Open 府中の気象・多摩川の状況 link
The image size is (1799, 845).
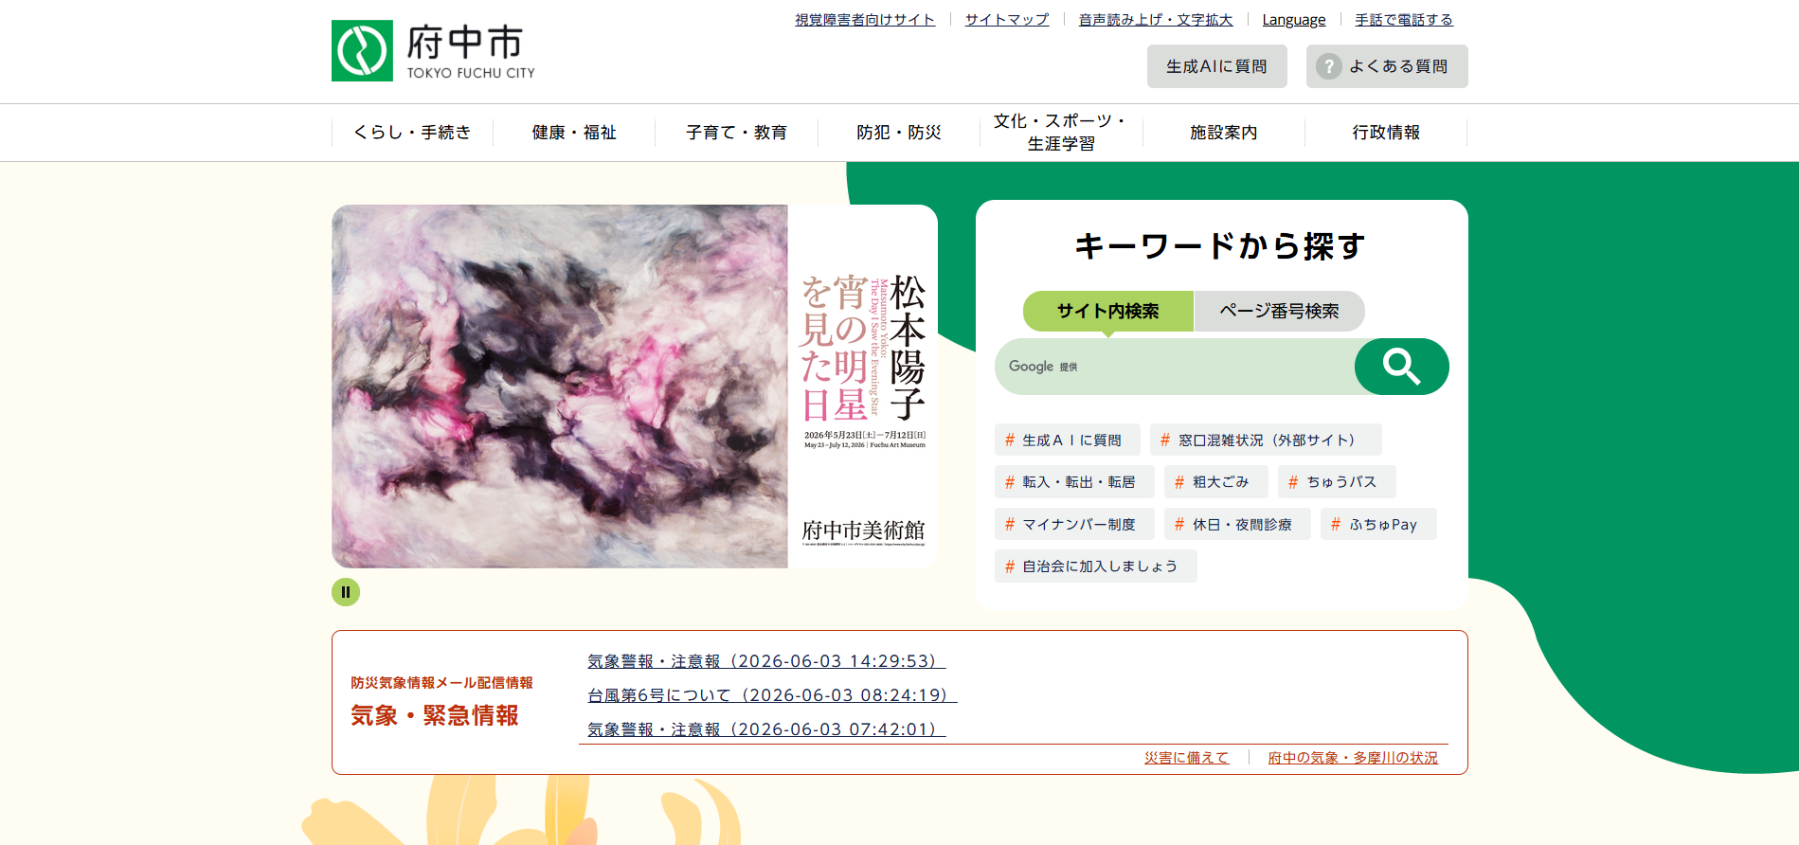pos(1353,758)
